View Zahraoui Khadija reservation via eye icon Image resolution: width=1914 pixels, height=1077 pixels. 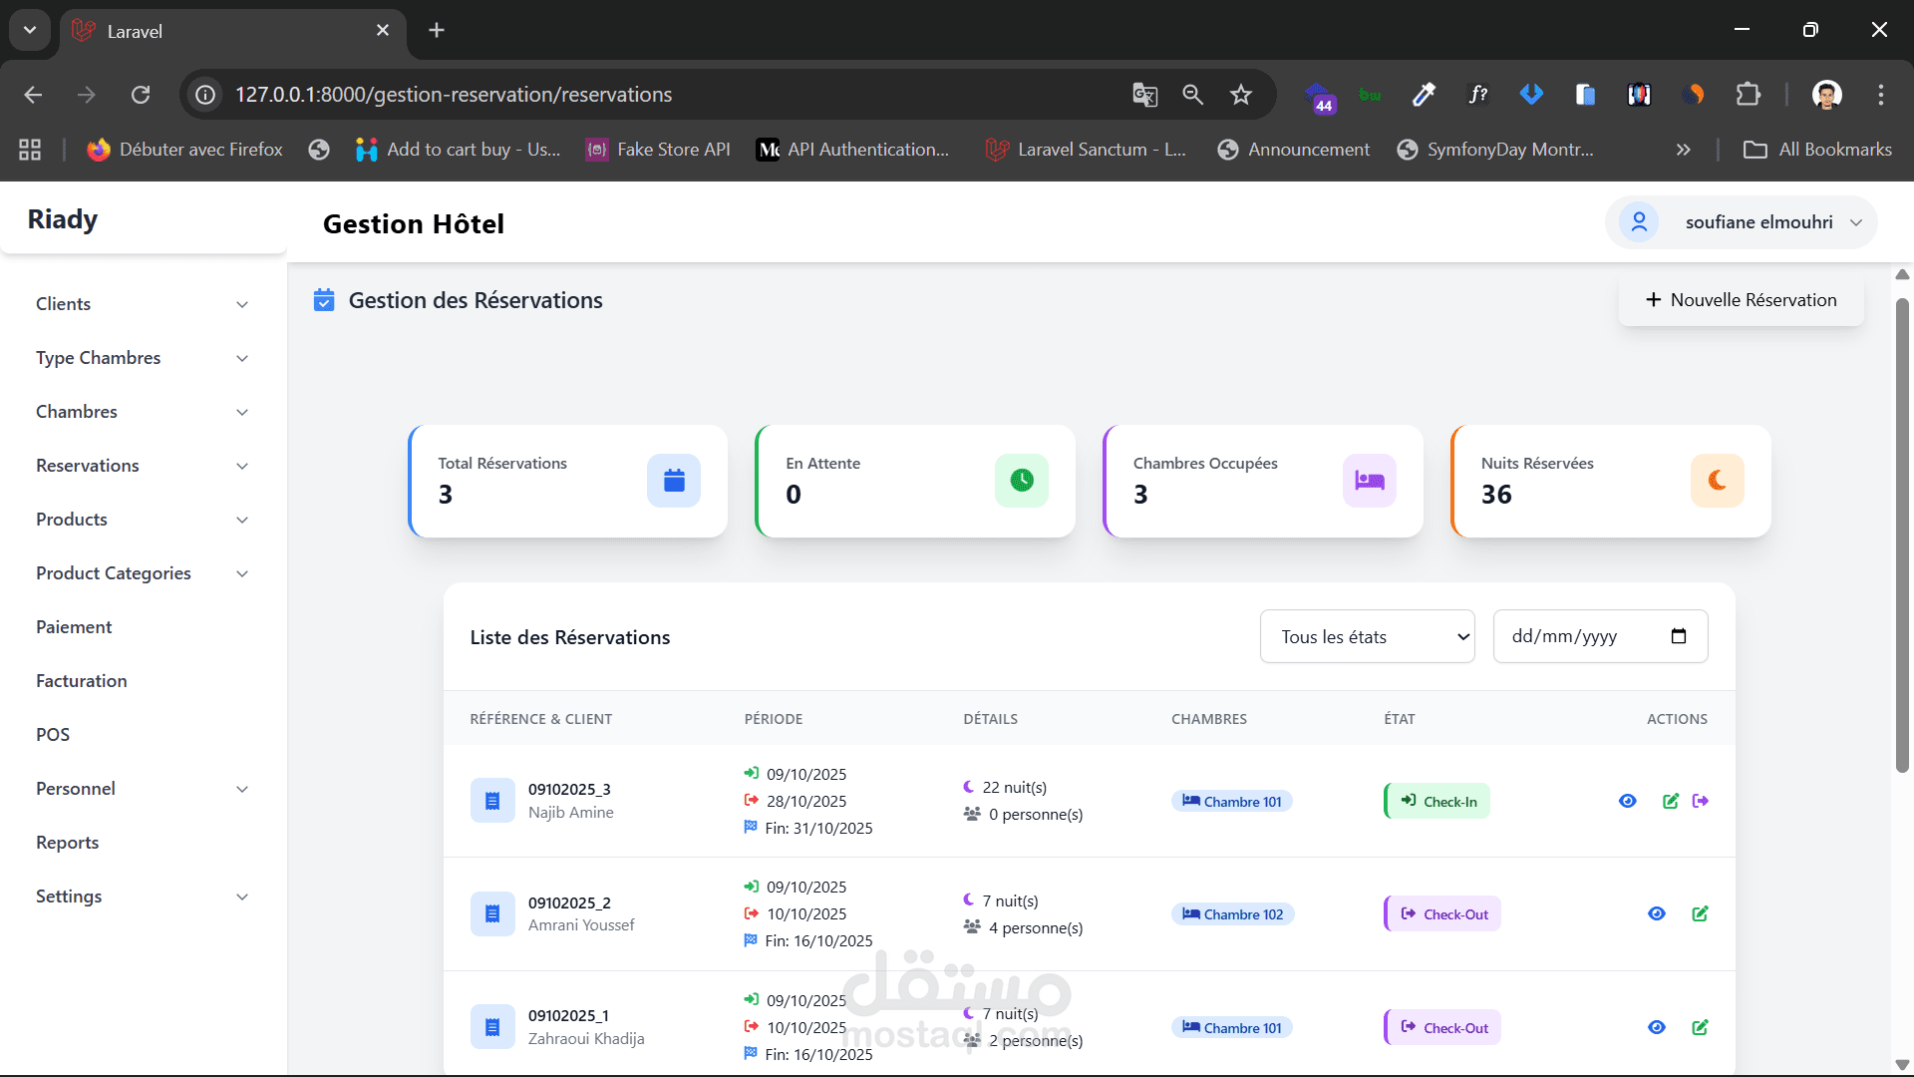pyautogui.click(x=1657, y=1027)
